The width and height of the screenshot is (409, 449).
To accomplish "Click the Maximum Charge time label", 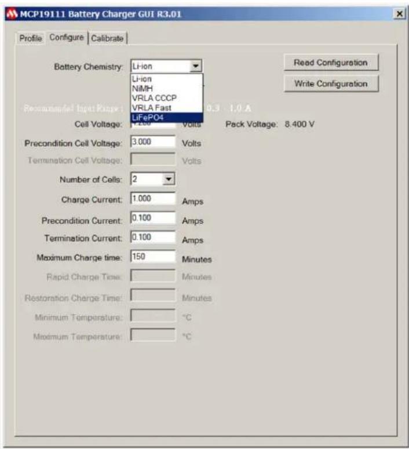I will point(79,258).
